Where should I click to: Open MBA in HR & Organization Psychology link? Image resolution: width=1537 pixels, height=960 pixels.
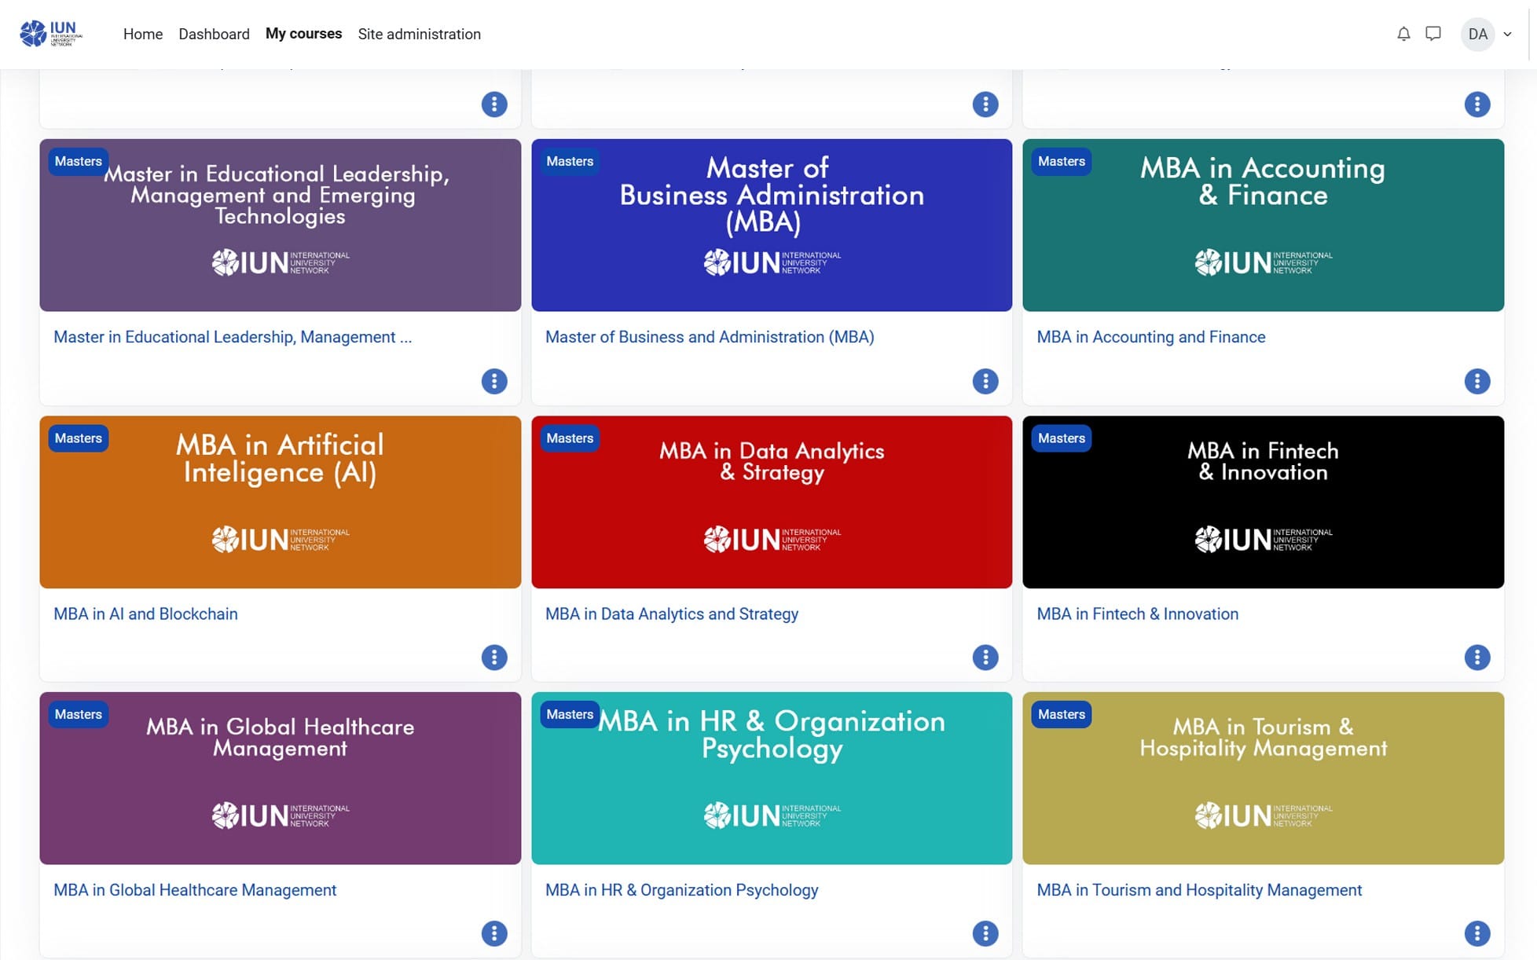point(682,890)
